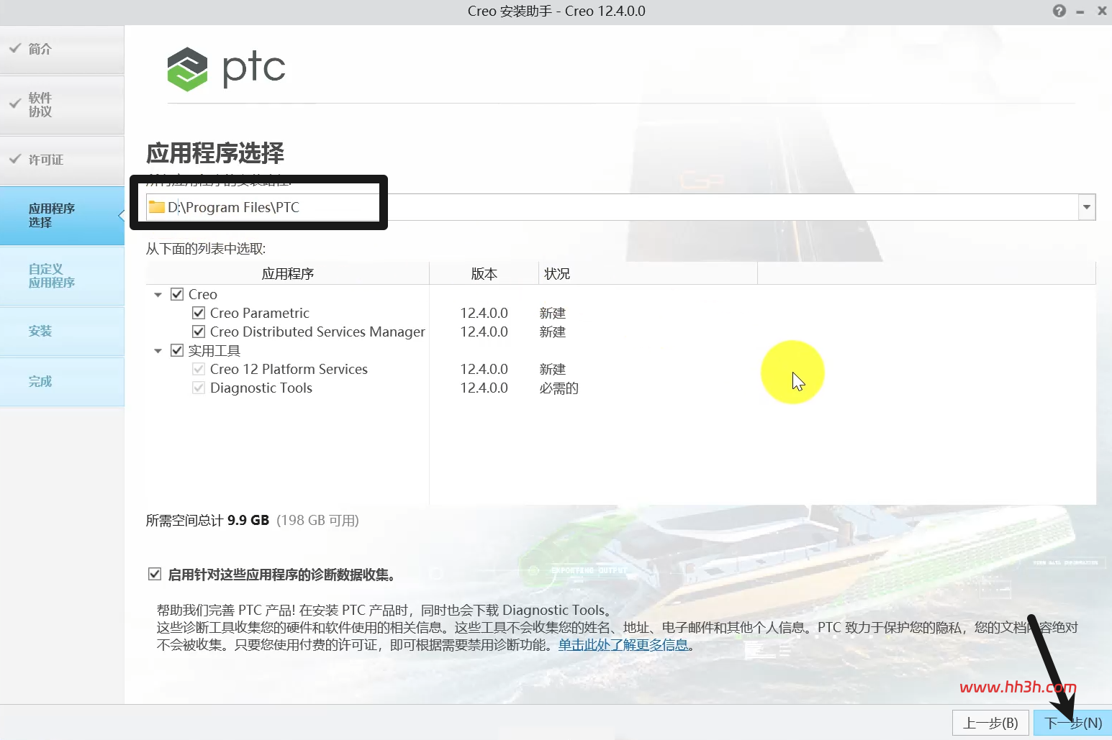Go to 简介 step in sidebar
The image size is (1112, 740).
pyautogui.click(x=62, y=49)
